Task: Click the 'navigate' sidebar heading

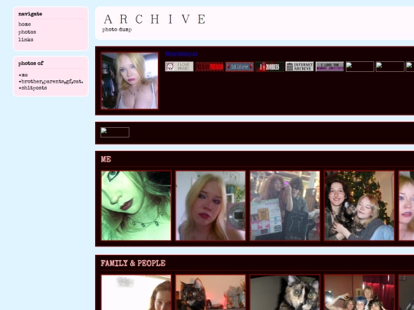Action: [x=31, y=14]
